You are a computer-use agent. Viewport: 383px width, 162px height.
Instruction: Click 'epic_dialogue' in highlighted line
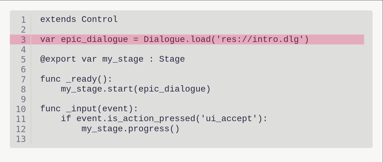click(x=94, y=39)
